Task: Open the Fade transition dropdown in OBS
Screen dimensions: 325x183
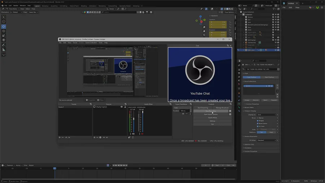Action: 182,108
